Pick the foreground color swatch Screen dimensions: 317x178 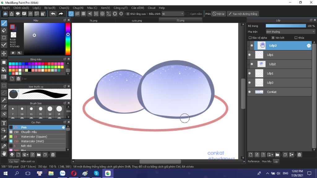12,27
